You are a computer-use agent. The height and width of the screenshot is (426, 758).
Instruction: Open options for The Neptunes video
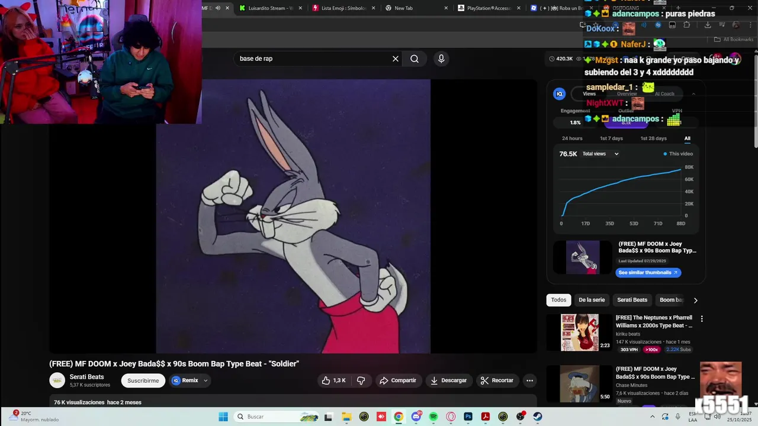coord(702,318)
